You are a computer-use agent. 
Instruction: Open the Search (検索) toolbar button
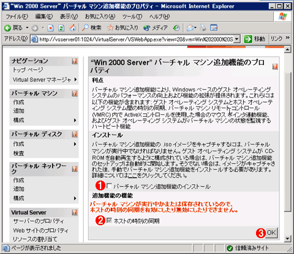coord(92,28)
